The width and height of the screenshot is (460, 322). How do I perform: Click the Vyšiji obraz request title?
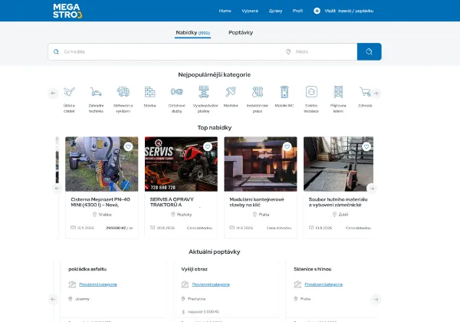pos(194,269)
